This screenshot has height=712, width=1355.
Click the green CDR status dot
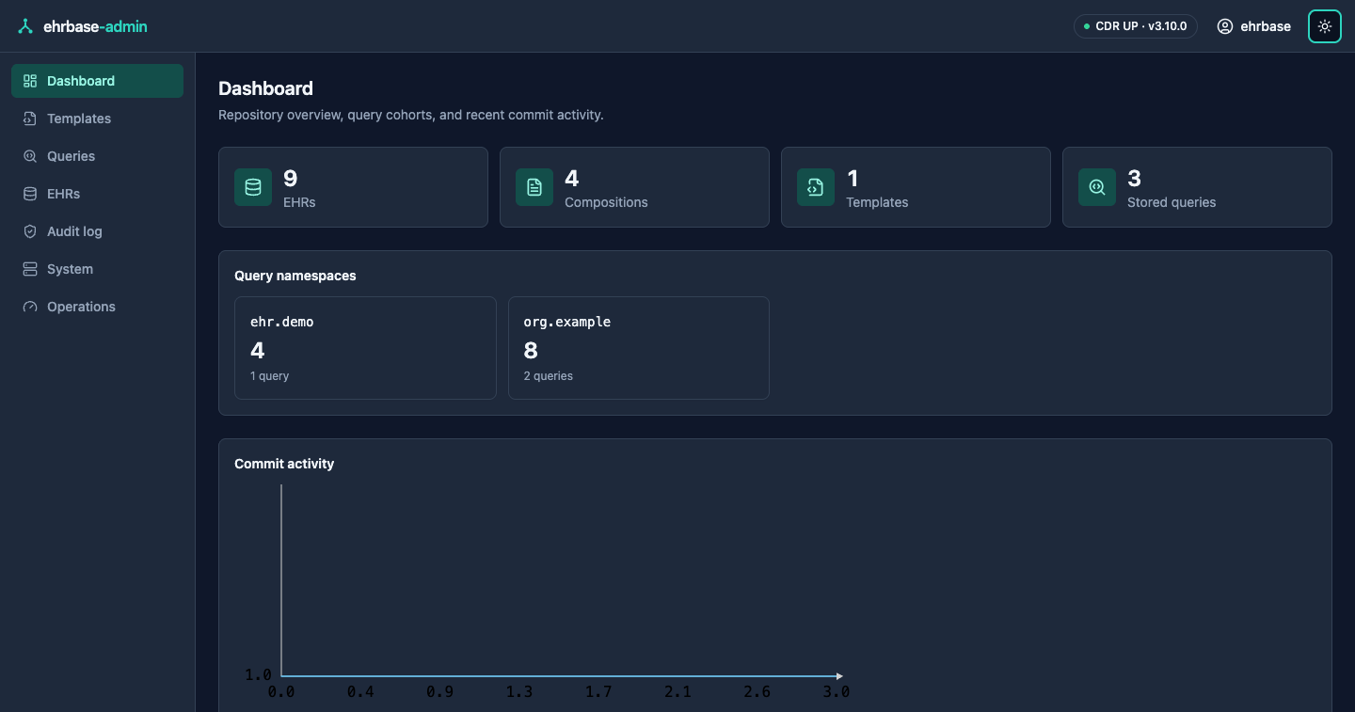point(1087,26)
